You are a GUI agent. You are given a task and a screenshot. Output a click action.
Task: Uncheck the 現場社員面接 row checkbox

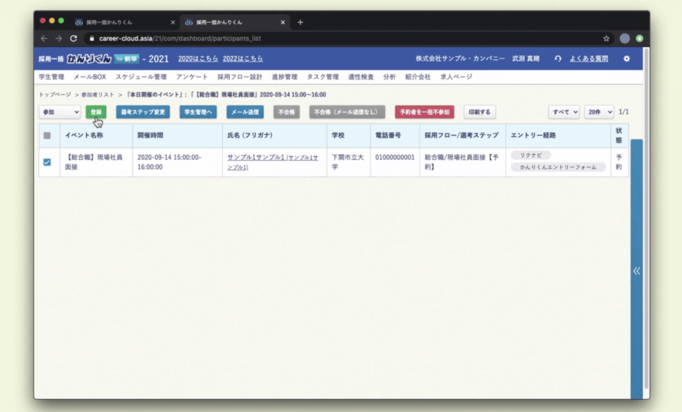click(x=47, y=162)
